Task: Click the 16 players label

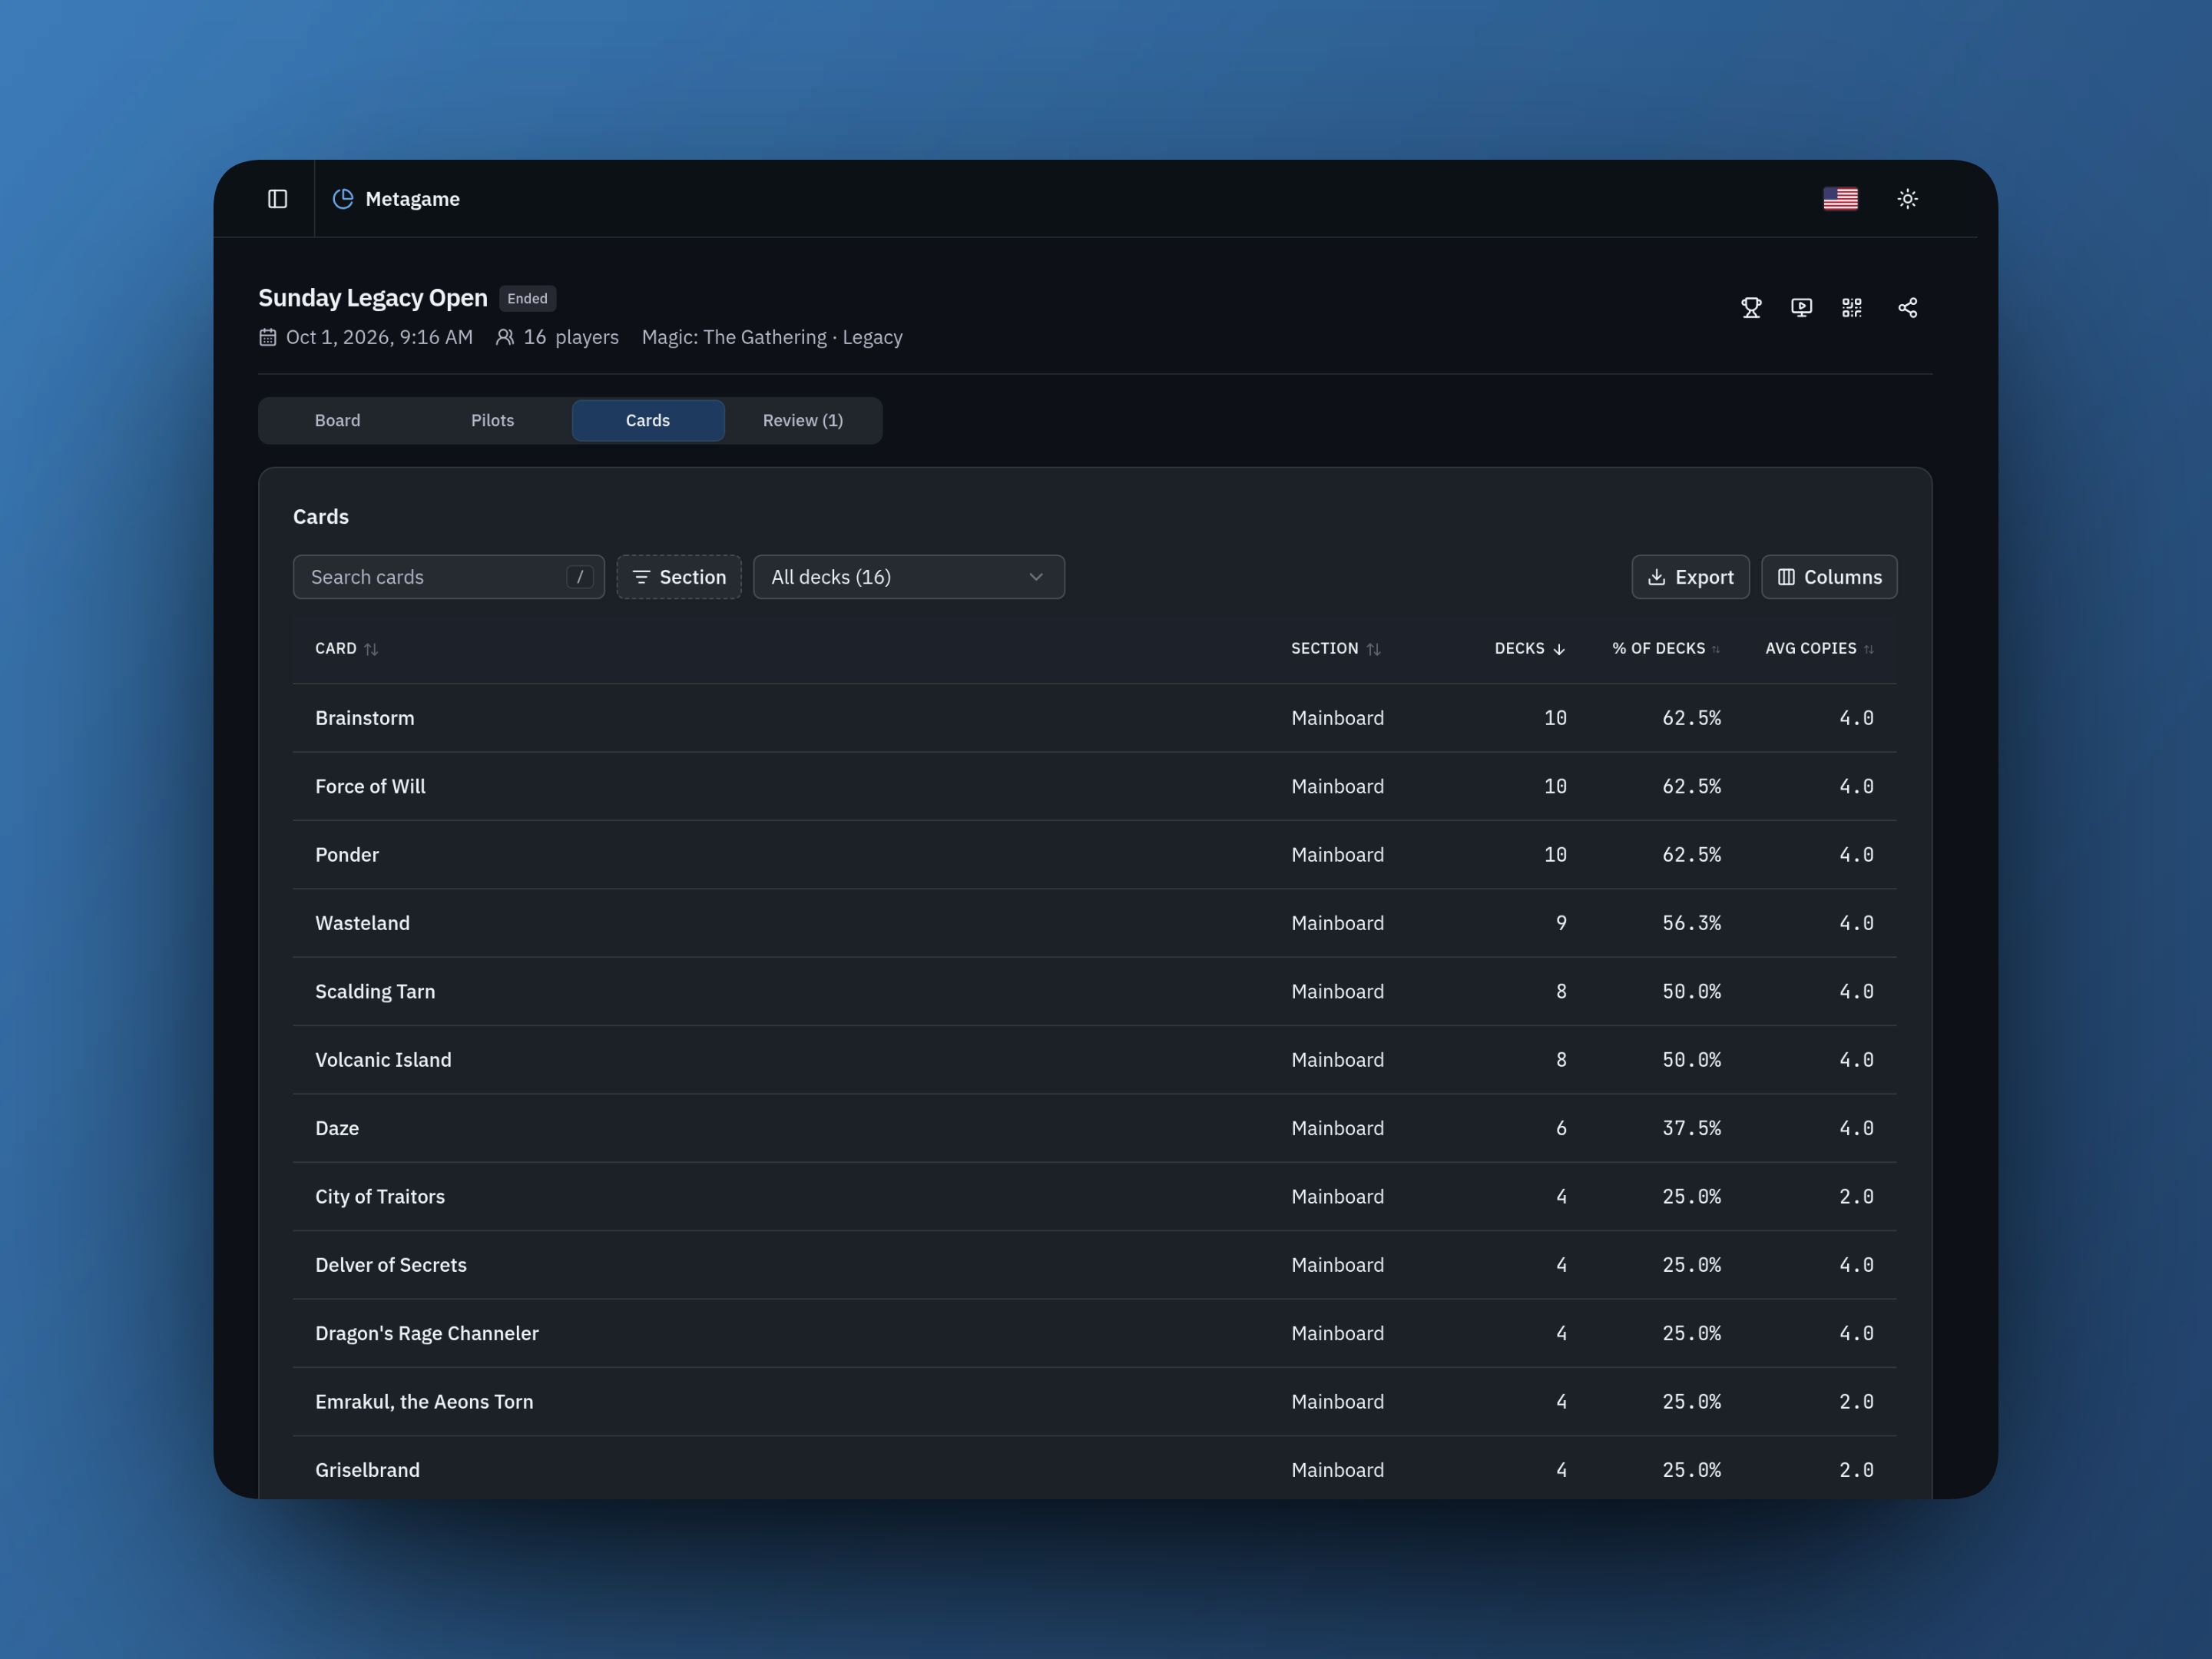Action: (557, 337)
